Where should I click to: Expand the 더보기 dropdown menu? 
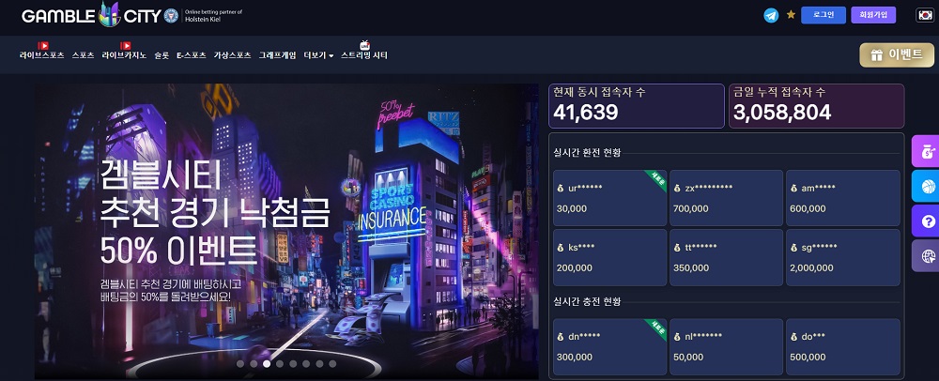click(318, 55)
